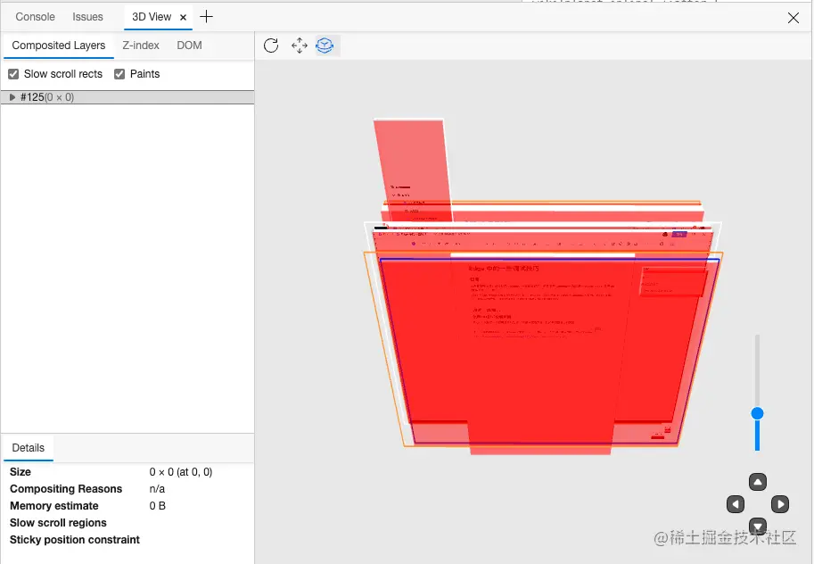Switch to the Z-index view
The width and height of the screenshot is (814, 564).
click(x=140, y=46)
